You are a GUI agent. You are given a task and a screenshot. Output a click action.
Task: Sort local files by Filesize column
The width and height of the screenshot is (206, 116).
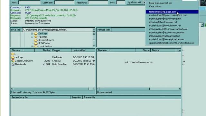43,50
